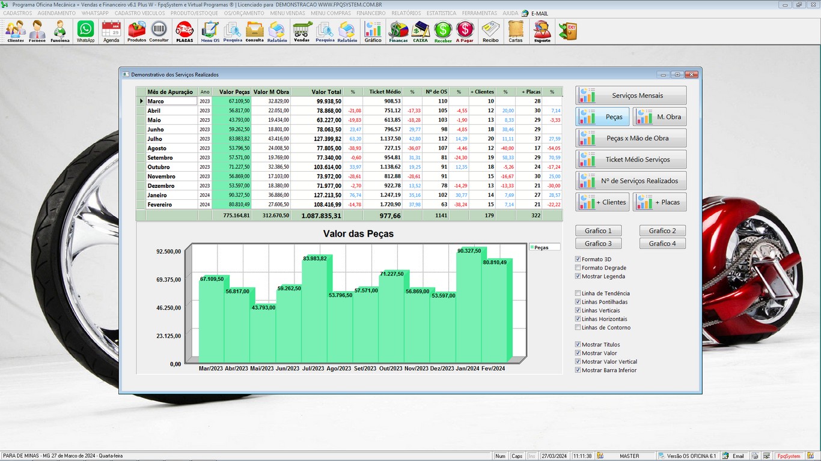Toggle Linhas Pontilhadas checkbox
This screenshot has width=821, height=461.
point(578,302)
